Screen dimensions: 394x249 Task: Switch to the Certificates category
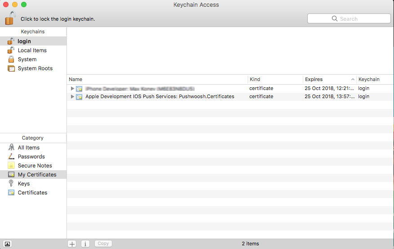pyautogui.click(x=32, y=193)
